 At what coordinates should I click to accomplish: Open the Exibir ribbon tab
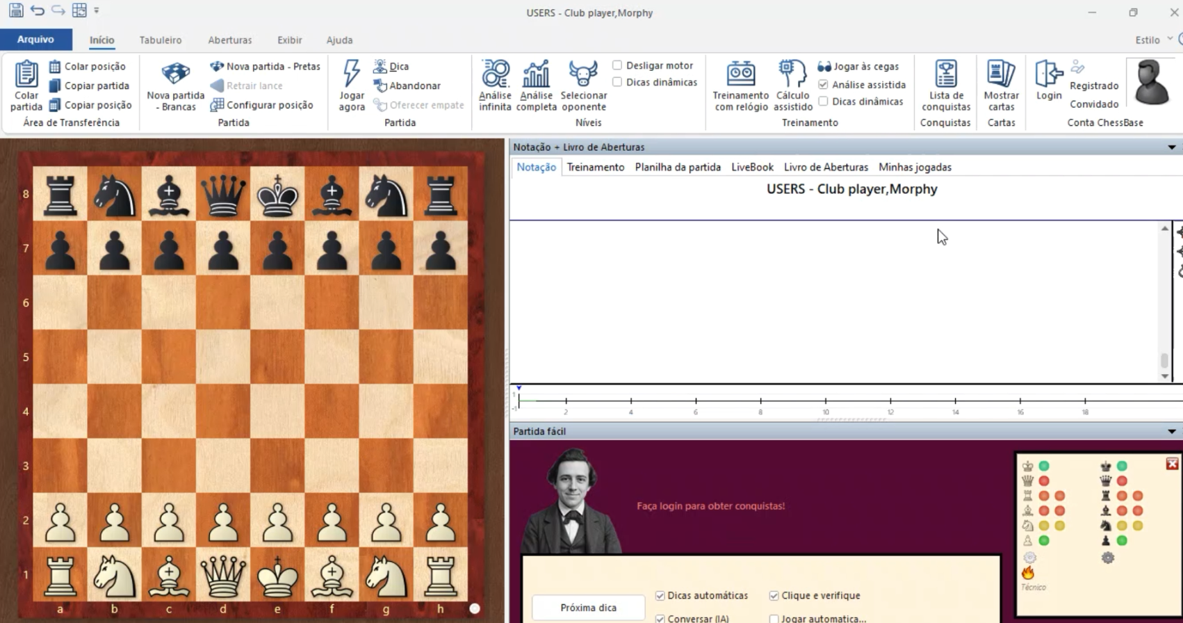(290, 40)
